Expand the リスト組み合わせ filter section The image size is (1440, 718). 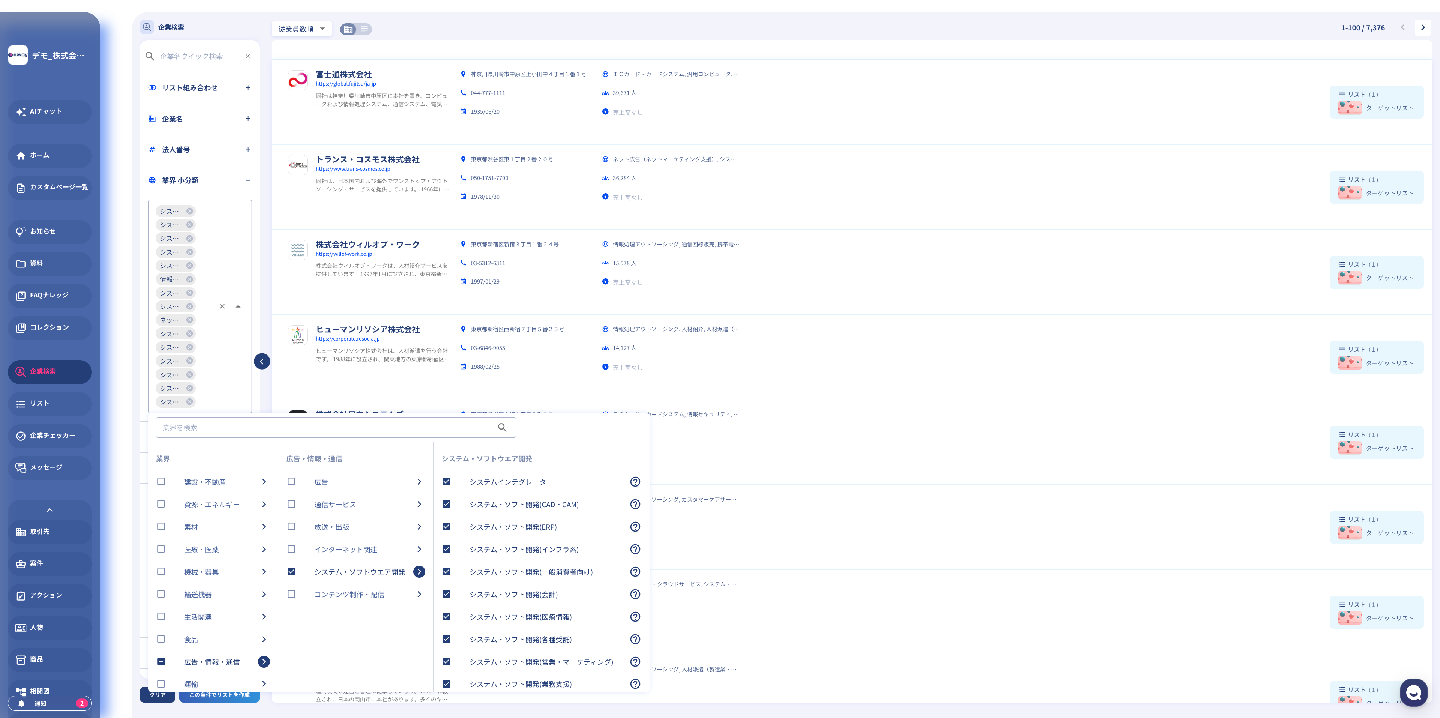(x=247, y=88)
